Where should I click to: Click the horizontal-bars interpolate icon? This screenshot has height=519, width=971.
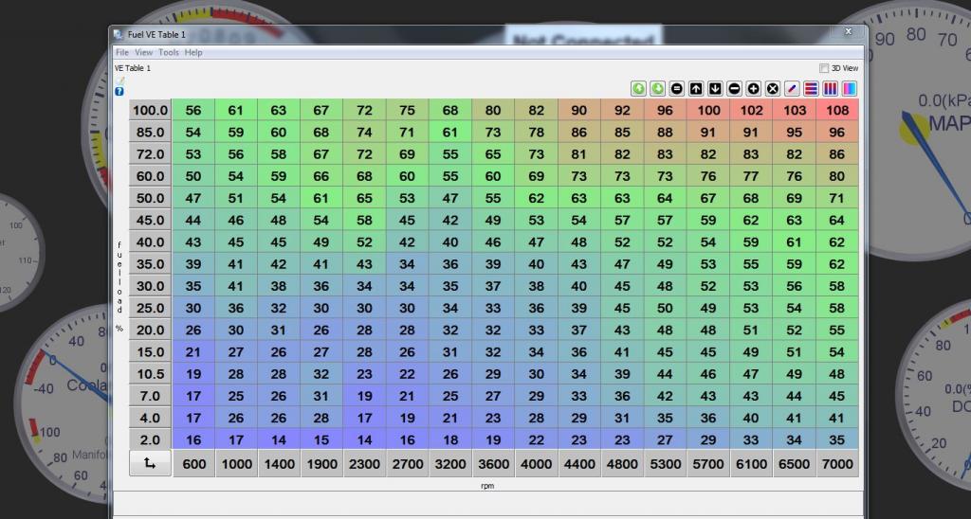(x=812, y=89)
